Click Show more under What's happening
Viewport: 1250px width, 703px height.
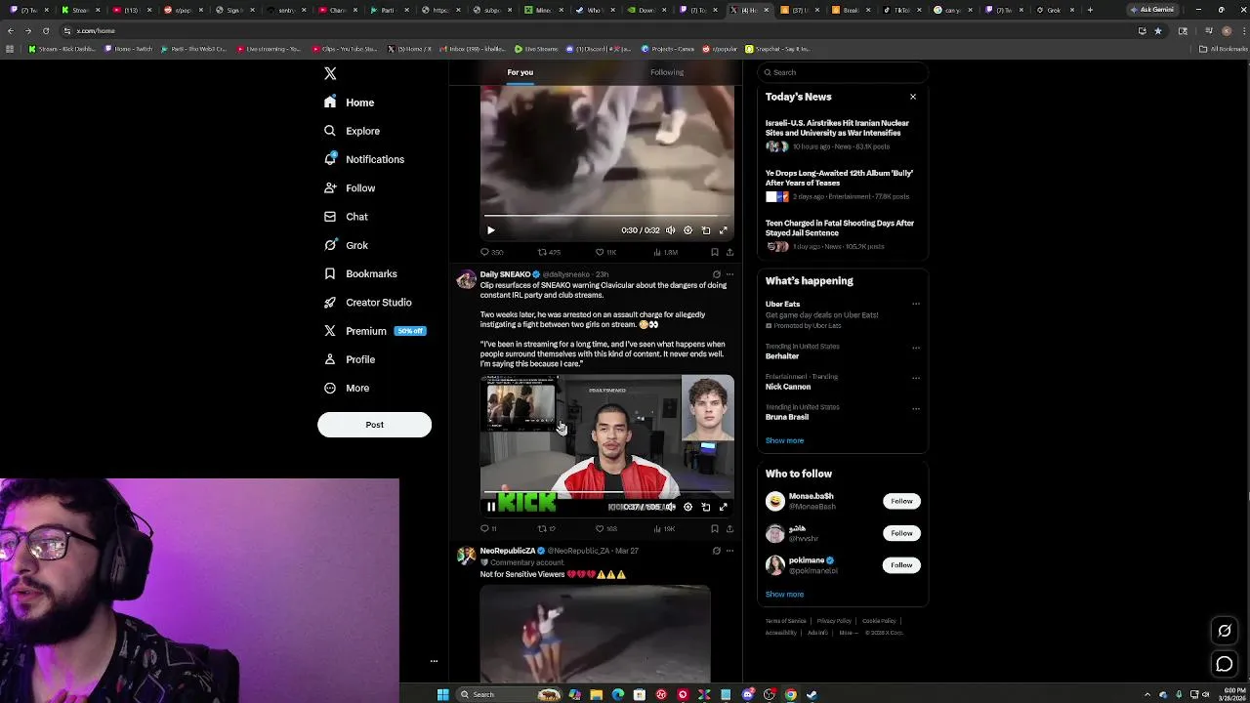coord(784,440)
